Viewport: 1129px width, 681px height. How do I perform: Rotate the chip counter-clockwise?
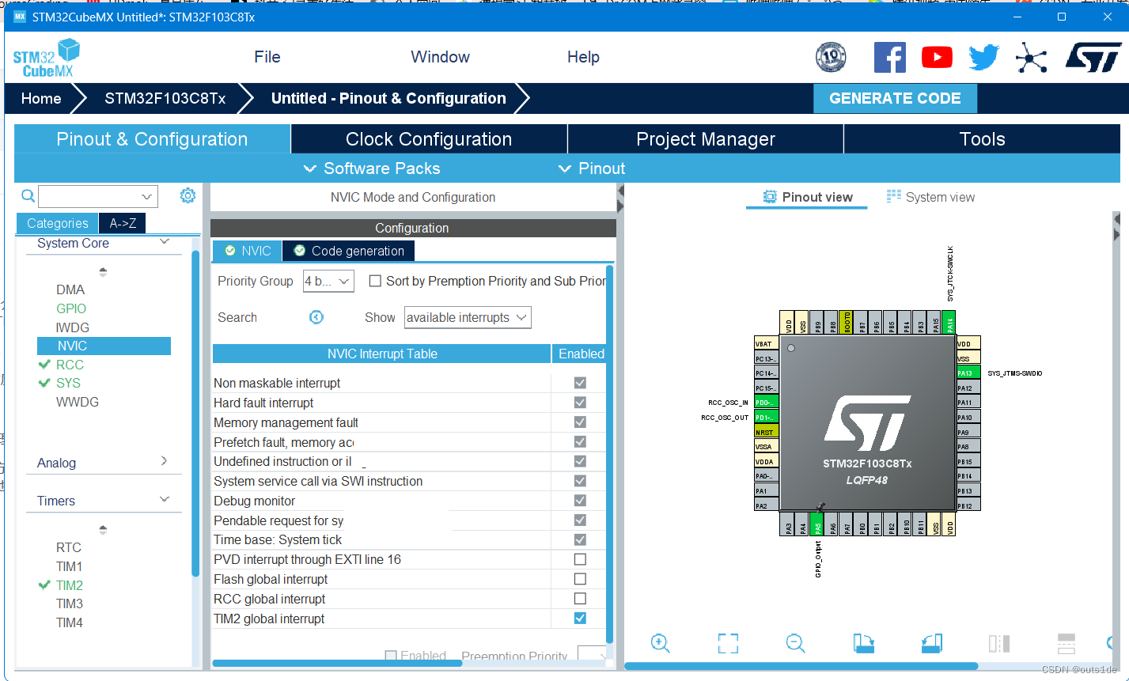tap(932, 643)
